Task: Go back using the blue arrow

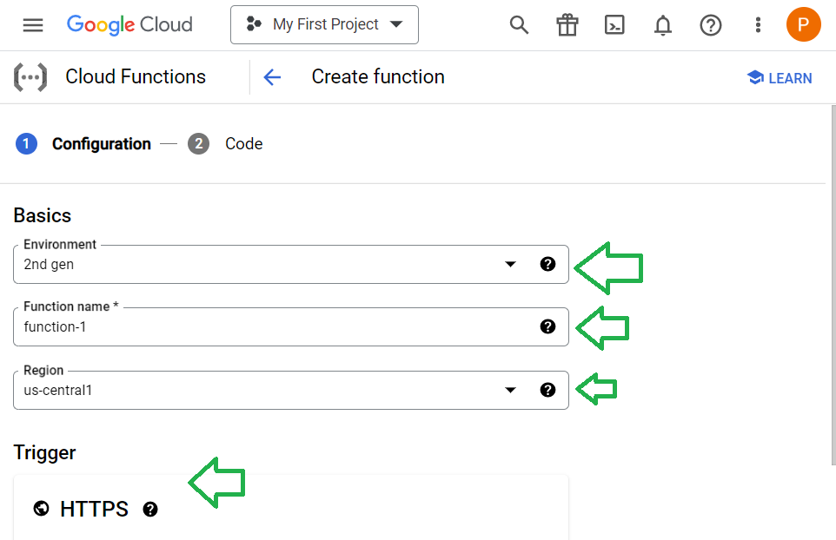Action: [x=273, y=77]
